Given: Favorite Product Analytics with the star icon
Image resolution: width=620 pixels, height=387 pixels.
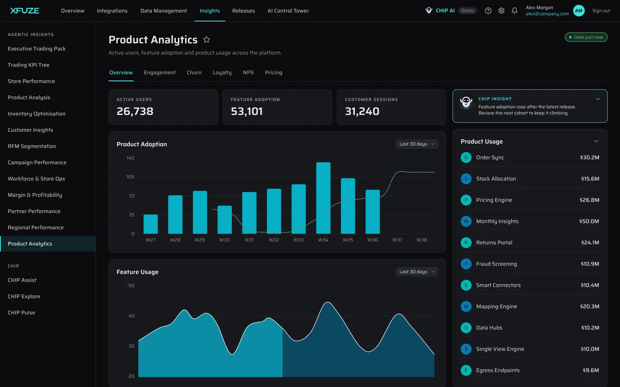Looking at the screenshot, I should coord(207,39).
